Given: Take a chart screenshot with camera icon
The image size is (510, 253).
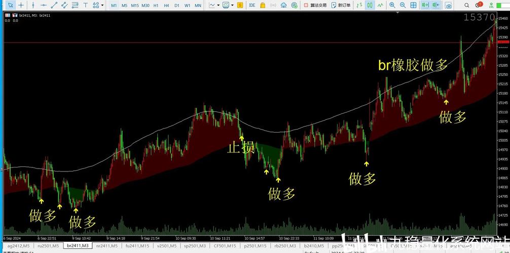Looking at the screenshot, I should click(448, 5).
